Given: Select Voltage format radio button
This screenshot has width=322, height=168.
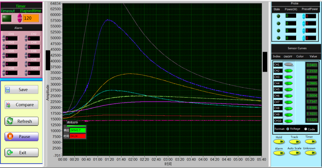Looking at the screenshot, I should point(287,129).
